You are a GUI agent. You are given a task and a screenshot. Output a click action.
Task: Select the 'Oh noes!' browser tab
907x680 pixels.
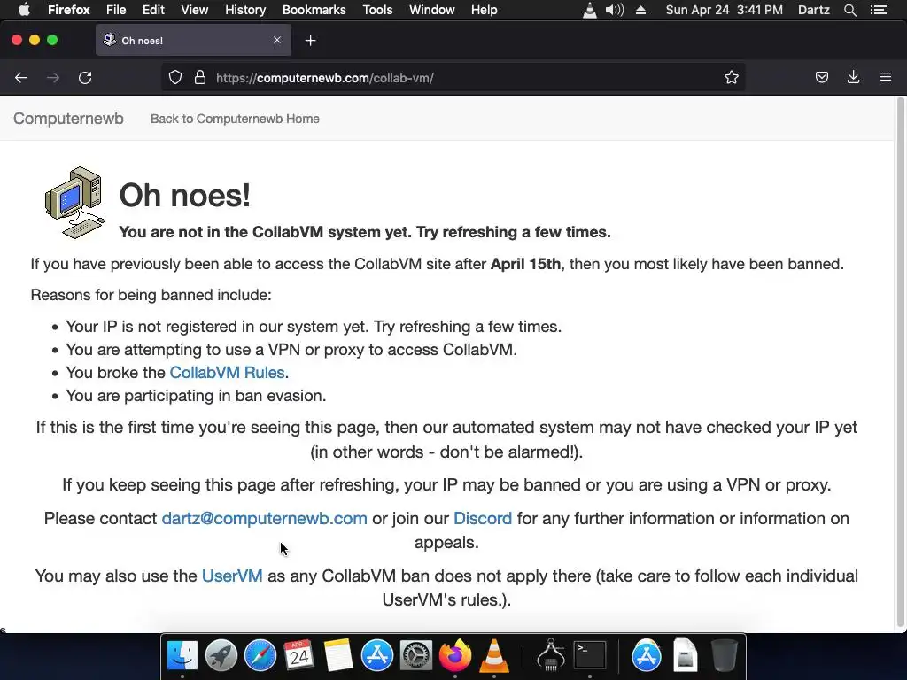tap(193, 40)
